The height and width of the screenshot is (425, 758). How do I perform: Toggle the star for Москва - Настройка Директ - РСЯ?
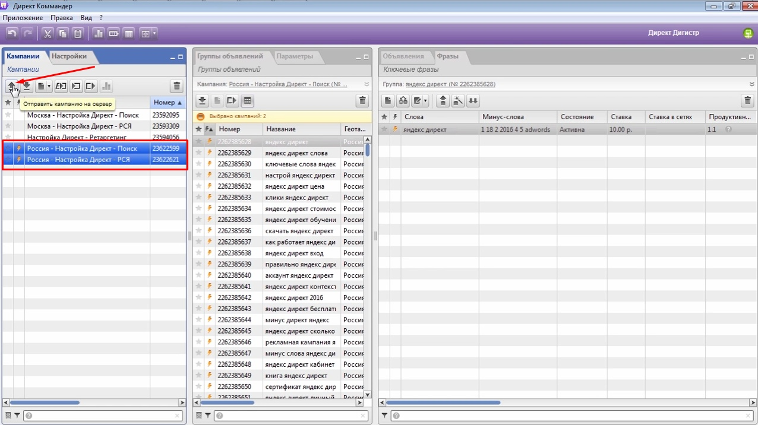point(8,126)
